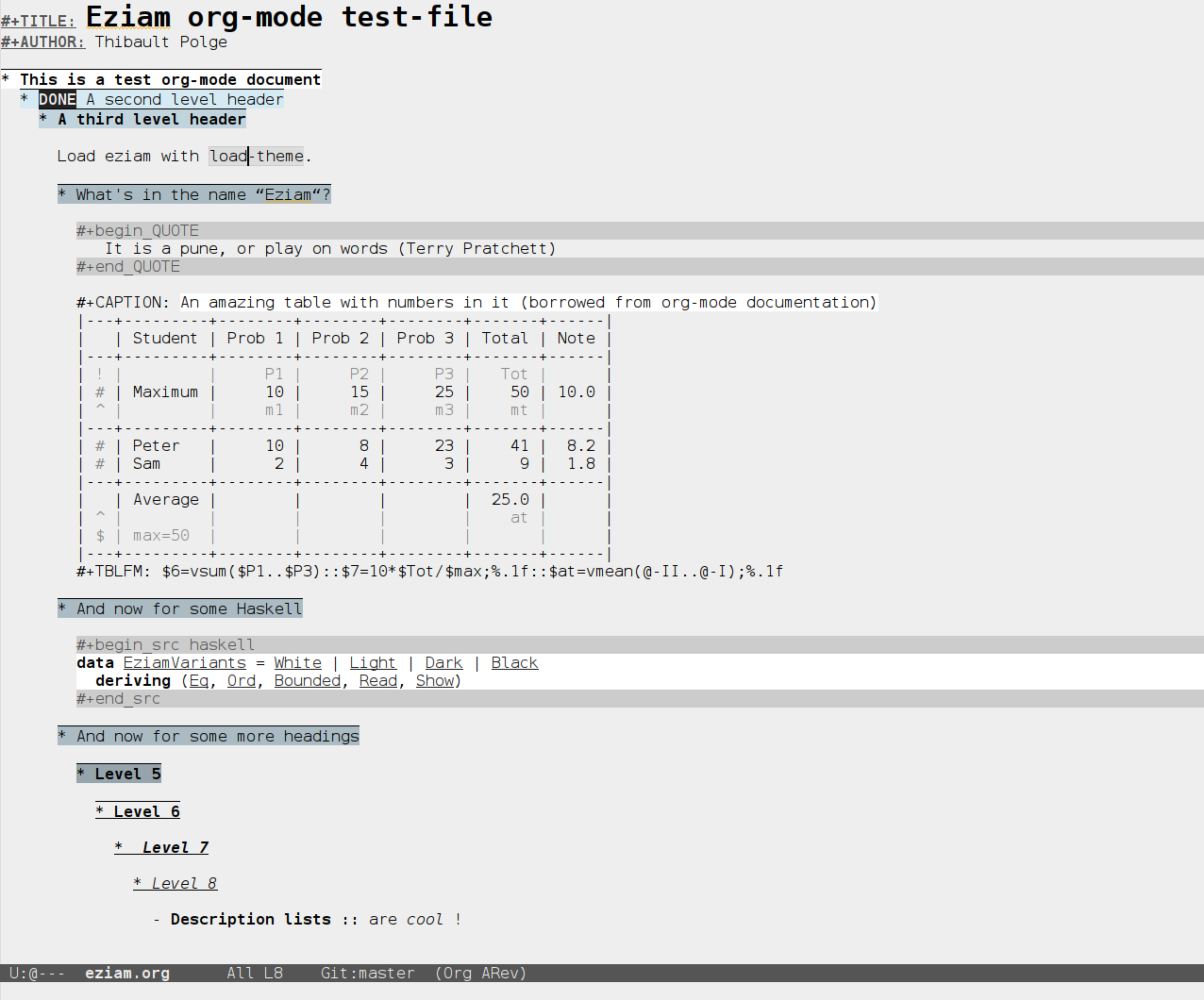The height and width of the screenshot is (1000, 1204).
Task: Click the 'deriving' keyword
Action: pyautogui.click(x=133, y=681)
